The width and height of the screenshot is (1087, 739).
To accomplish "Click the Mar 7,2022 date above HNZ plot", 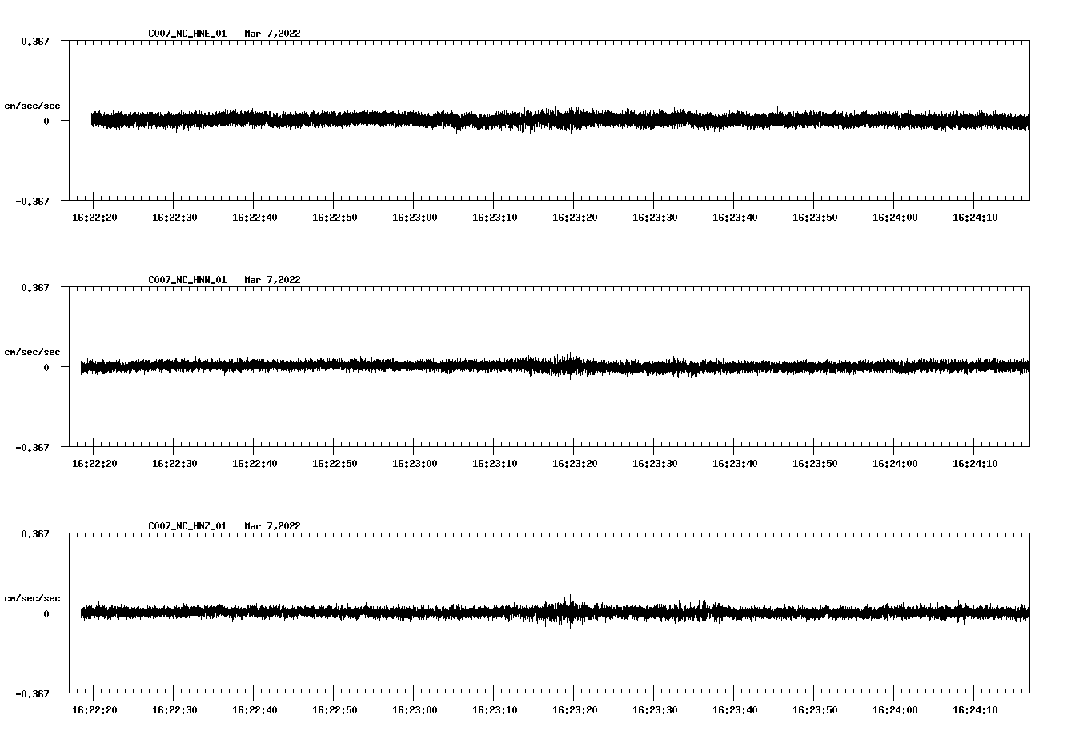I will click(x=273, y=526).
